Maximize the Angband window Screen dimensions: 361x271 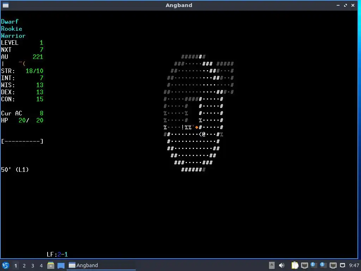pyautogui.click(x=345, y=5)
